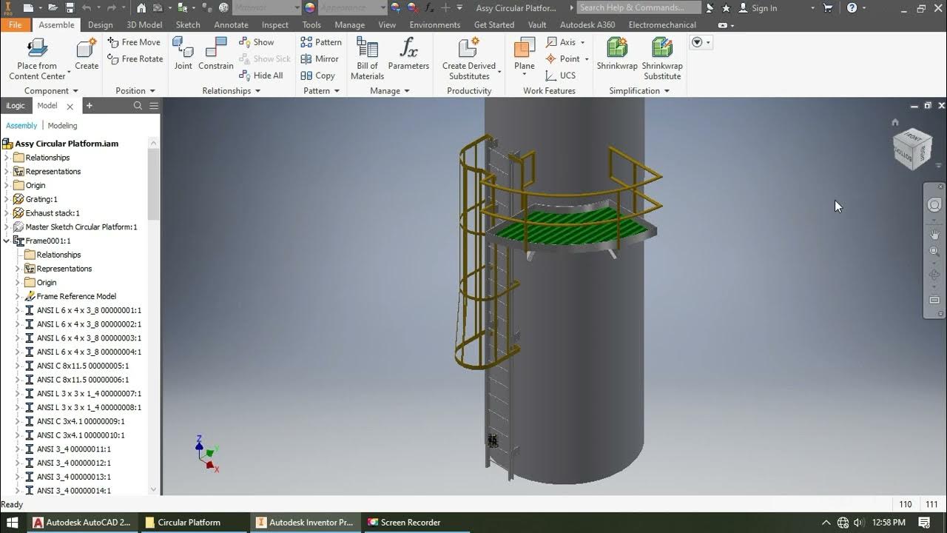
Task: Switch to the Inspect ribbon tab
Action: coord(275,24)
